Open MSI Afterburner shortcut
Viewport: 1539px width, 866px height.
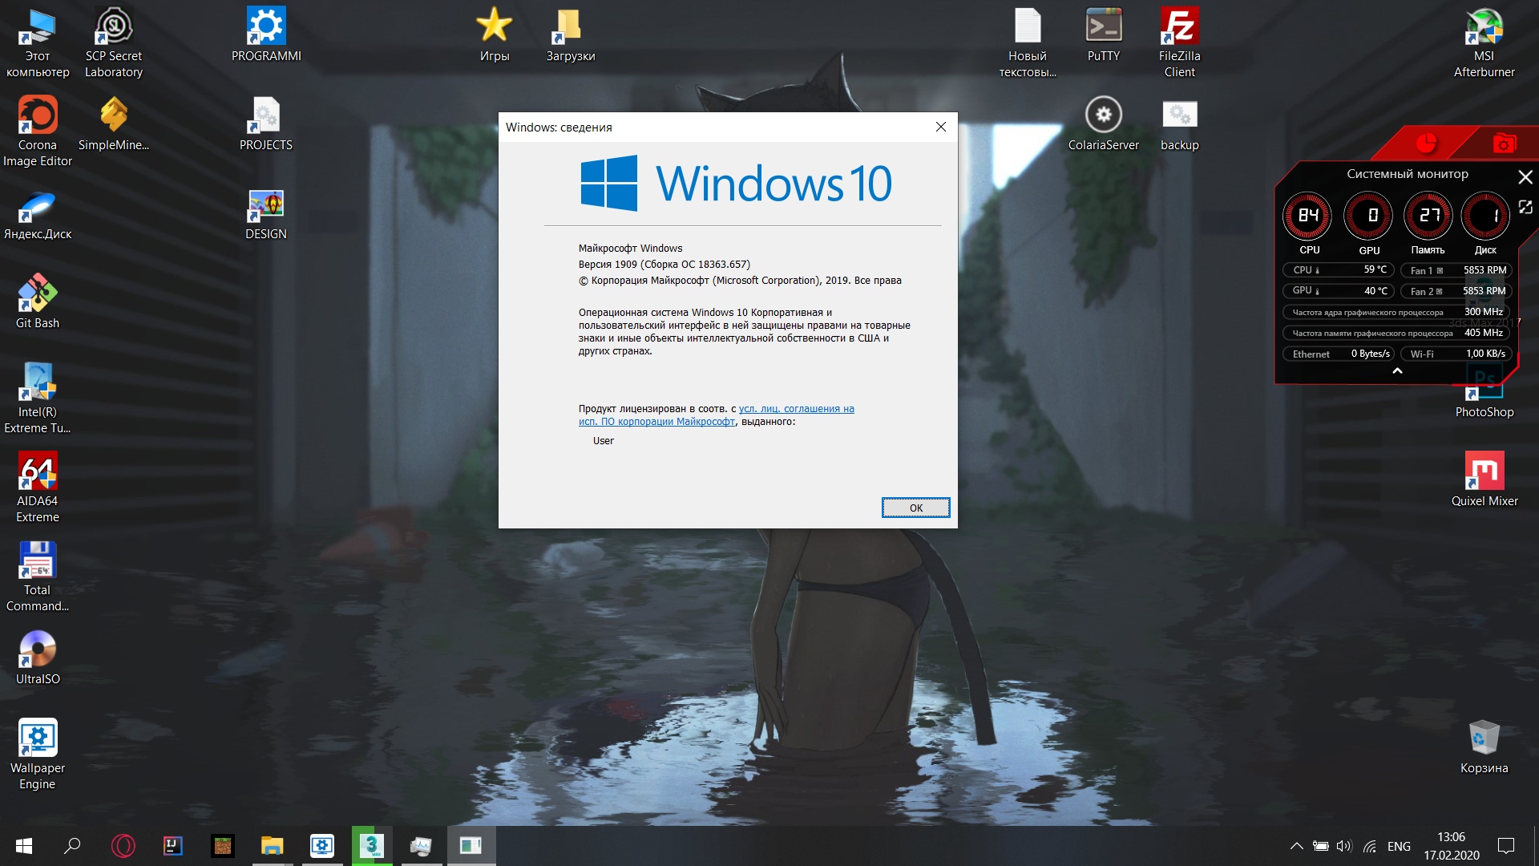point(1484,42)
